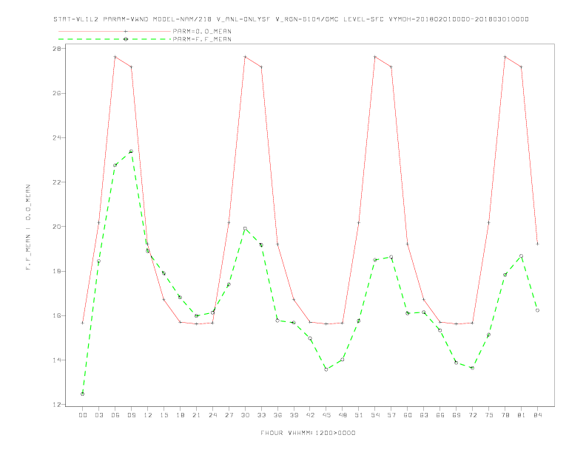Click the VYMDH date range header text
This screenshot has height=452, width=586.
459,19
